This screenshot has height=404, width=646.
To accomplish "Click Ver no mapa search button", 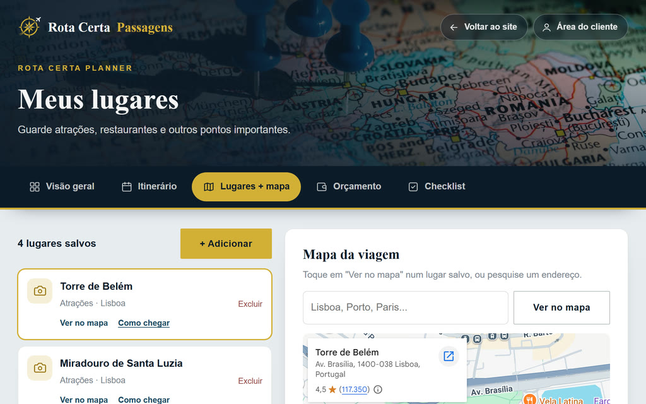I will (x=561, y=307).
